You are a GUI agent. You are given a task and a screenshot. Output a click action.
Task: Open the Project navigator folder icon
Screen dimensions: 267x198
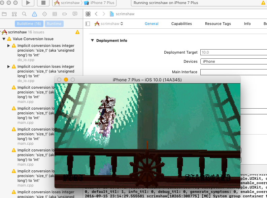point(4,14)
